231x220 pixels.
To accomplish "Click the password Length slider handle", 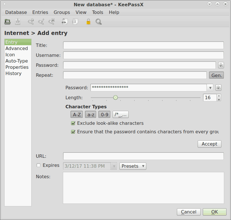I will (x=115, y=97).
